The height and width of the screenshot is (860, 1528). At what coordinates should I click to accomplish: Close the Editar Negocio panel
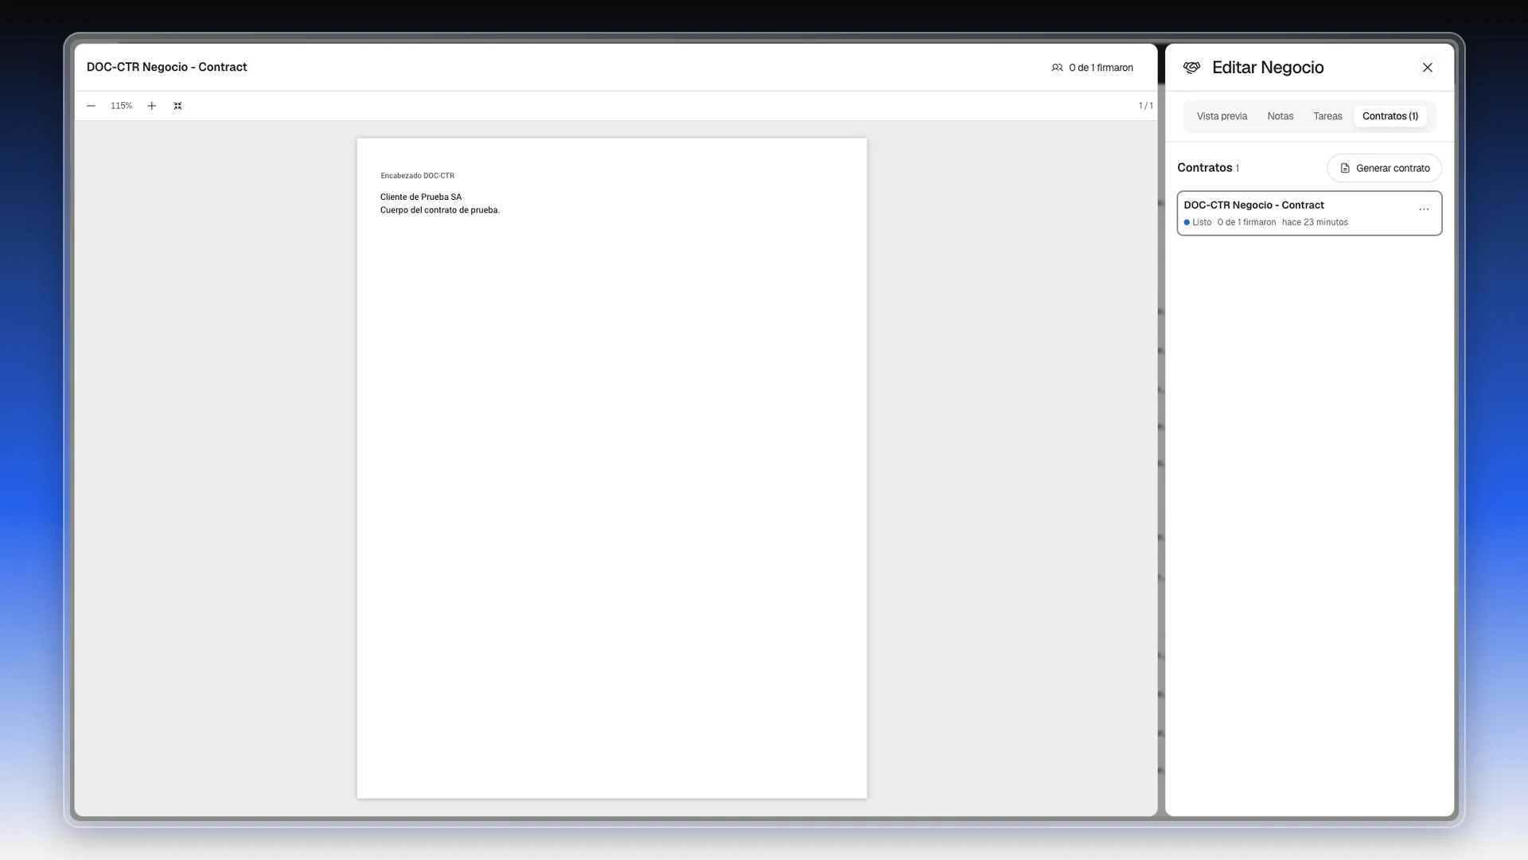point(1427,68)
